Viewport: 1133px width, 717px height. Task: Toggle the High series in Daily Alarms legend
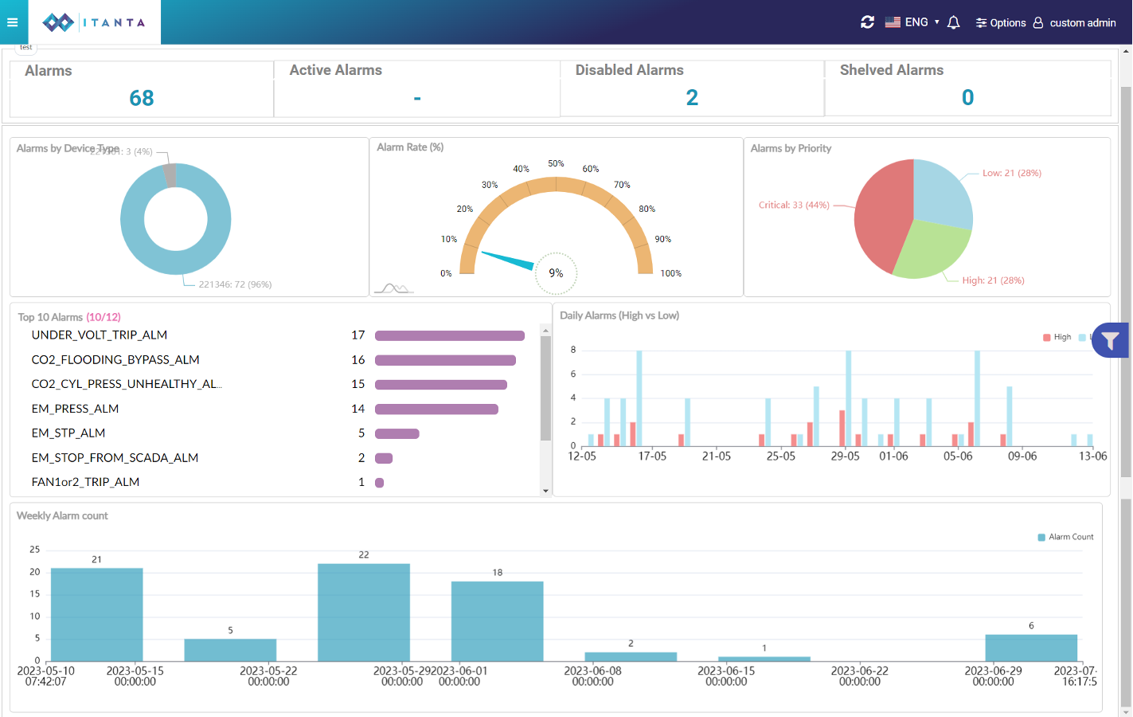(x=1057, y=337)
